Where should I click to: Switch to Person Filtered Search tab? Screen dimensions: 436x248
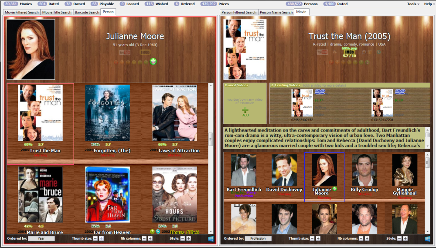pos(239,12)
